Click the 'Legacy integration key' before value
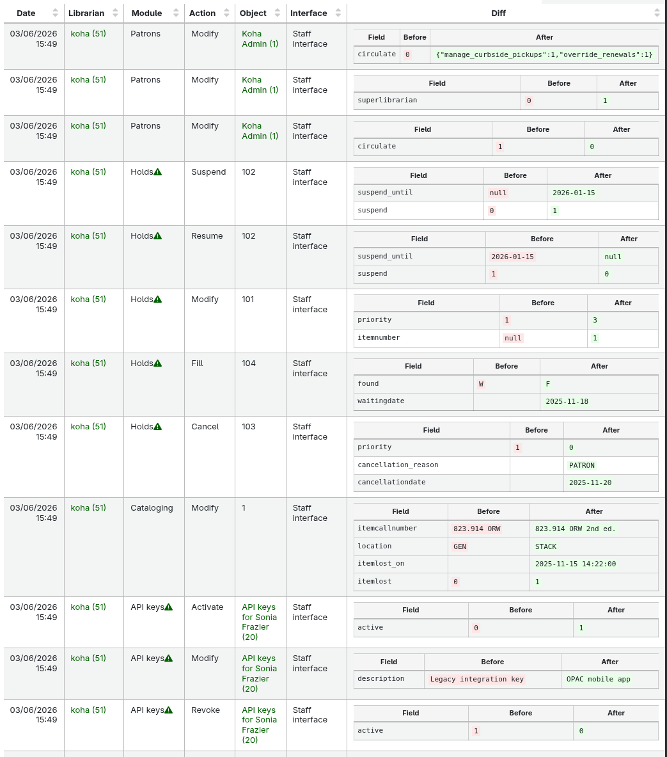Screen dimensions: 667x757 tap(476, 680)
